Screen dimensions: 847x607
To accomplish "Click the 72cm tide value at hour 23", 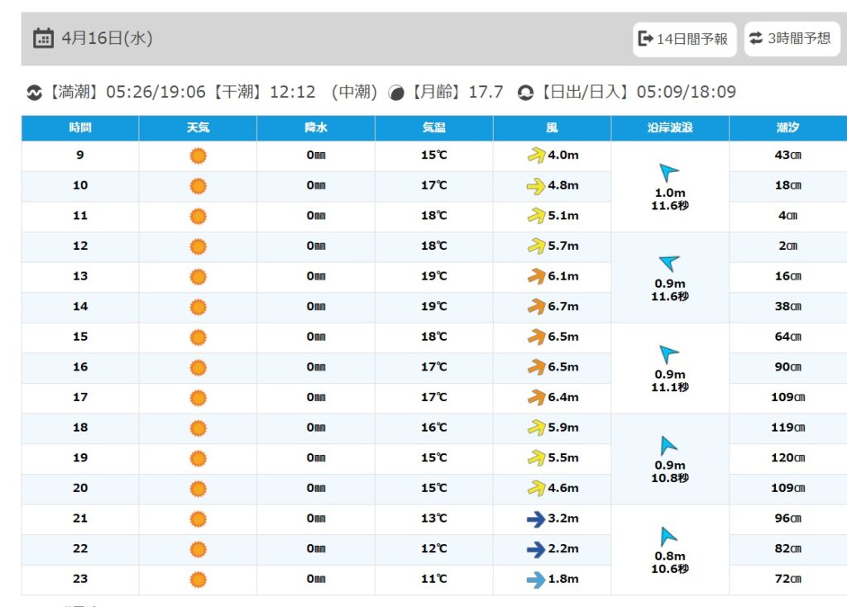I will pos(788,579).
